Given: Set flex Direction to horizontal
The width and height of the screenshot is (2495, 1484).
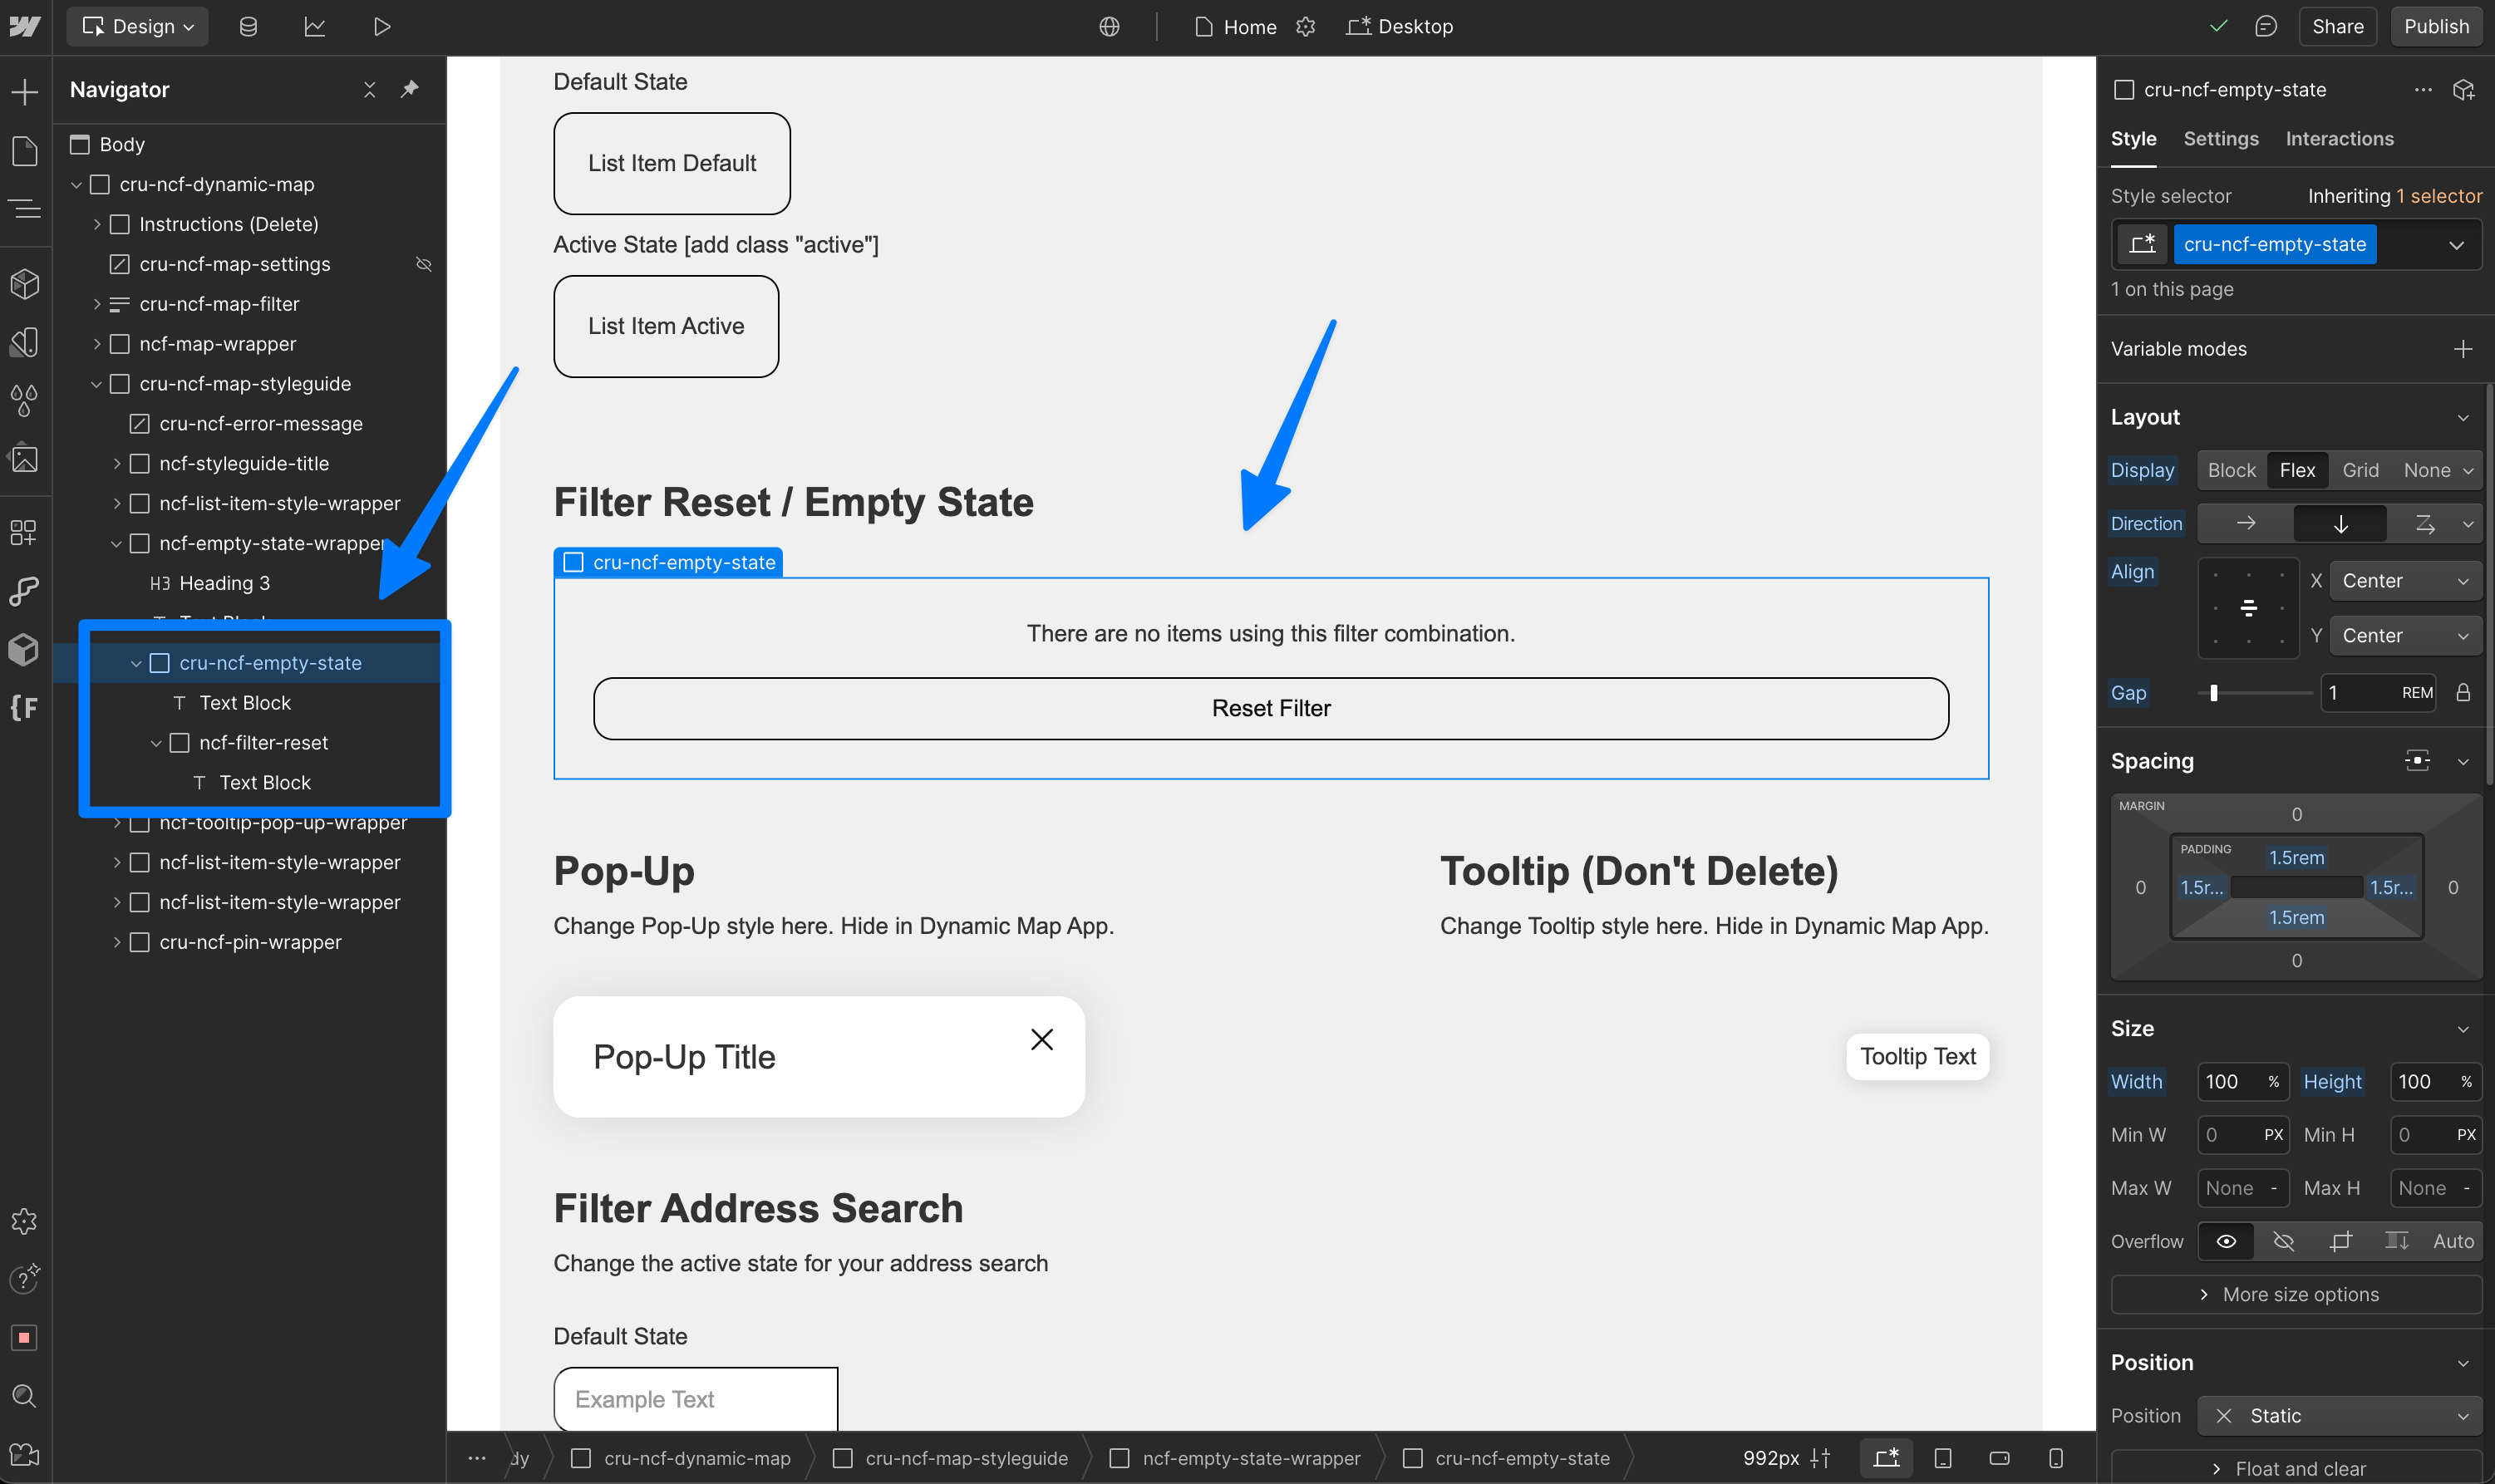Looking at the screenshot, I should click(2245, 523).
